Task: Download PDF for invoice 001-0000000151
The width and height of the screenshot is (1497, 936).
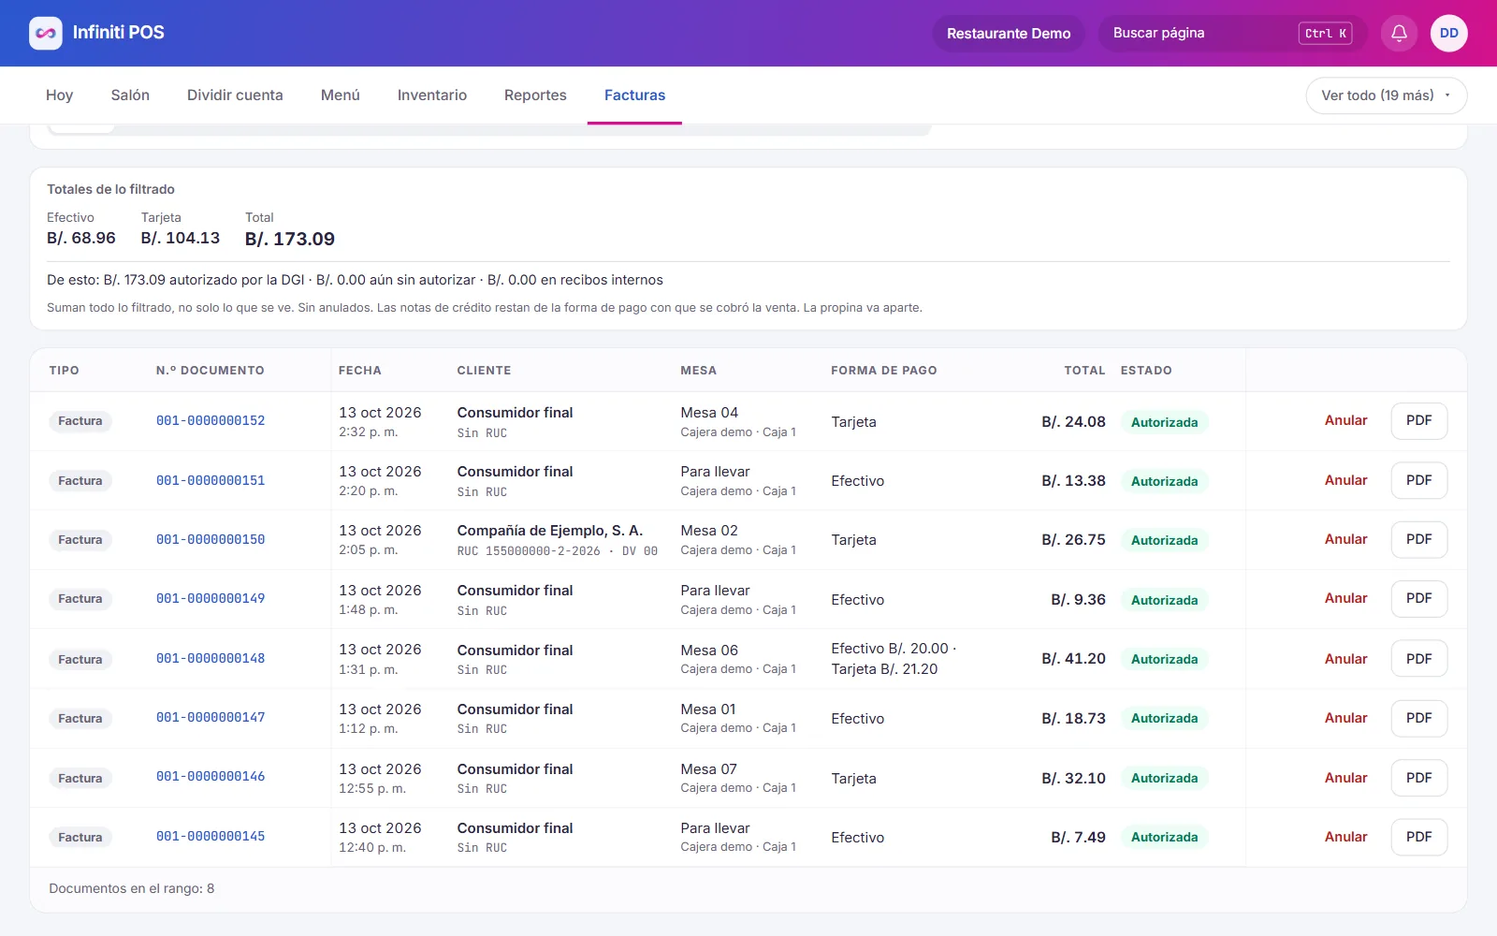Action: coord(1418,480)
